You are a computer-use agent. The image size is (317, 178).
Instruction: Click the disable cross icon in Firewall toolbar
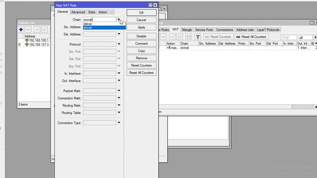point(179,37)
